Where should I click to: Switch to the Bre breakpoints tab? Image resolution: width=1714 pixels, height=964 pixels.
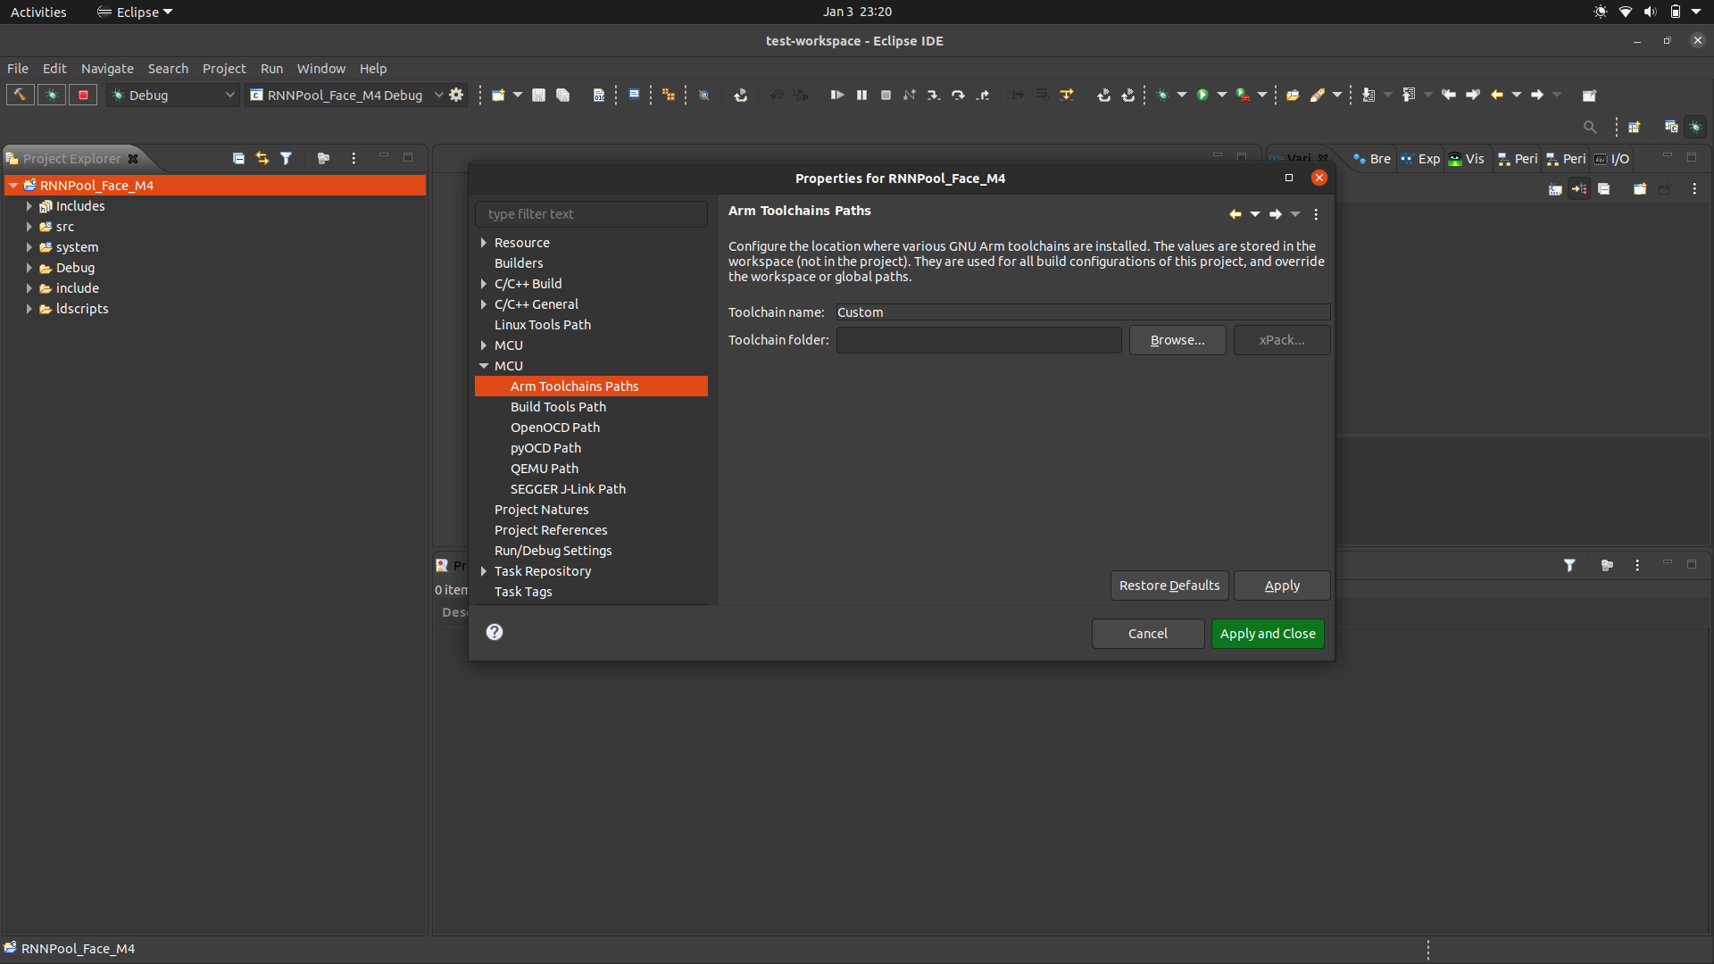[1371, 159]
